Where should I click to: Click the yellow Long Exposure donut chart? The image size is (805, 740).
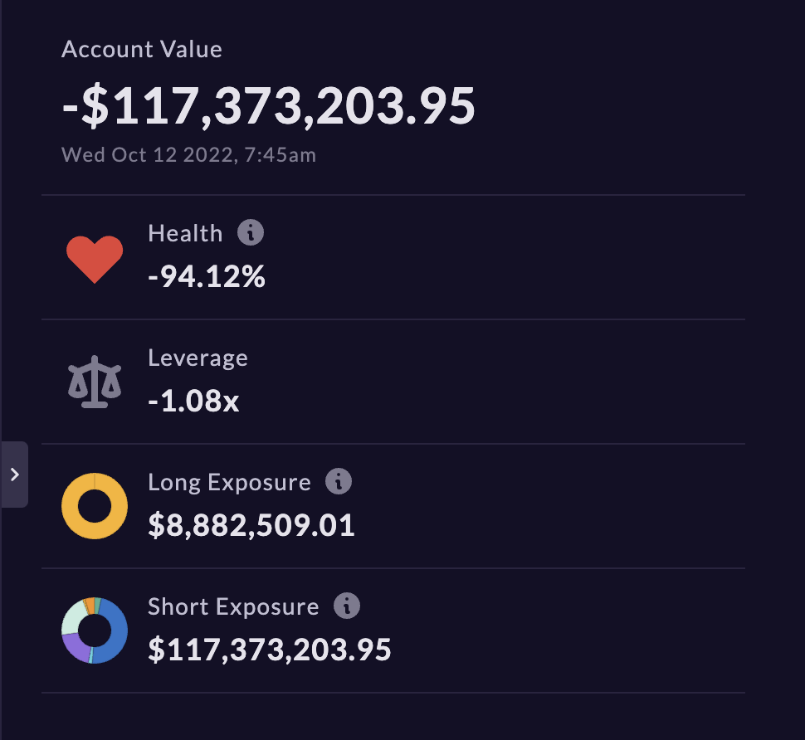(x=95, y=506)
